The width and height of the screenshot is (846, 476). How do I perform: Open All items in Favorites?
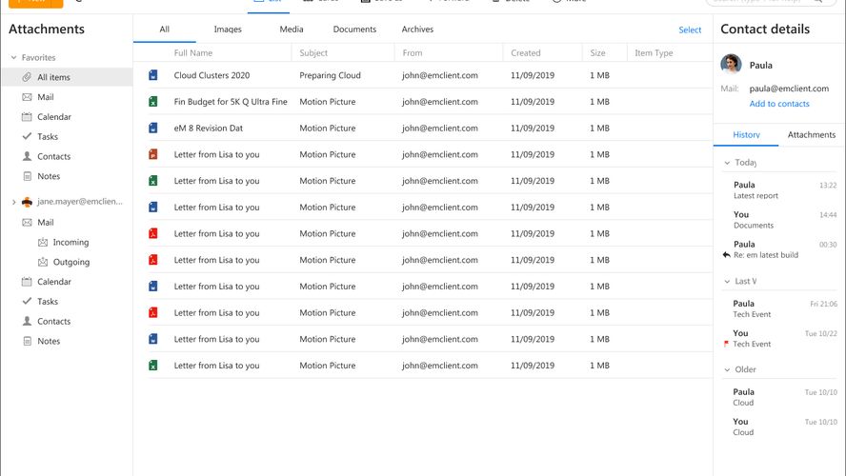coord(53,77)
